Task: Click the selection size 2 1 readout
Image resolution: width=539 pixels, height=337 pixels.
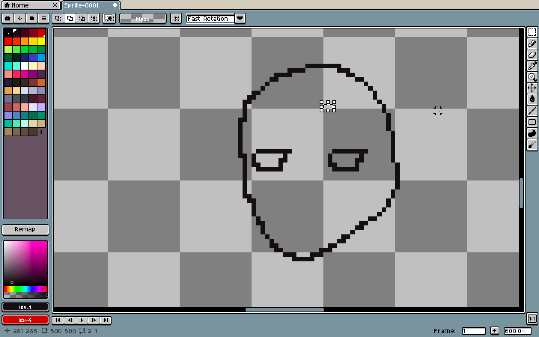Action: click(89, 331)
